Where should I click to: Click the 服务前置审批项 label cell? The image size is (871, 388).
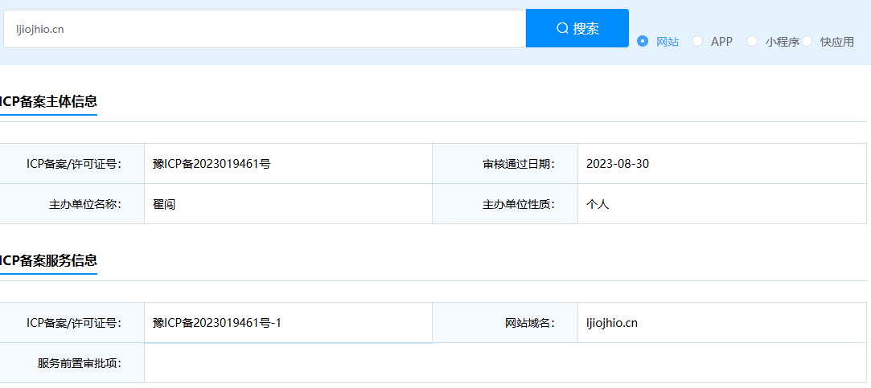click(x=79, y=363)
